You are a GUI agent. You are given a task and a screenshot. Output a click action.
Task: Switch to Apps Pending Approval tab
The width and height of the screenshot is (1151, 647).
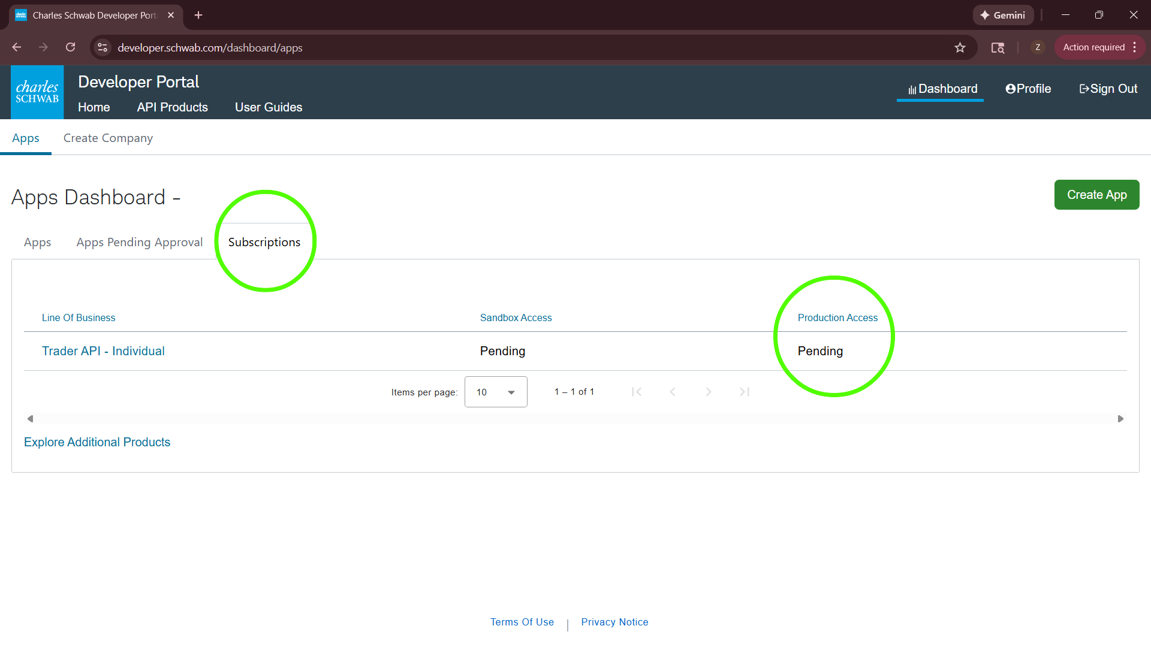140,242
